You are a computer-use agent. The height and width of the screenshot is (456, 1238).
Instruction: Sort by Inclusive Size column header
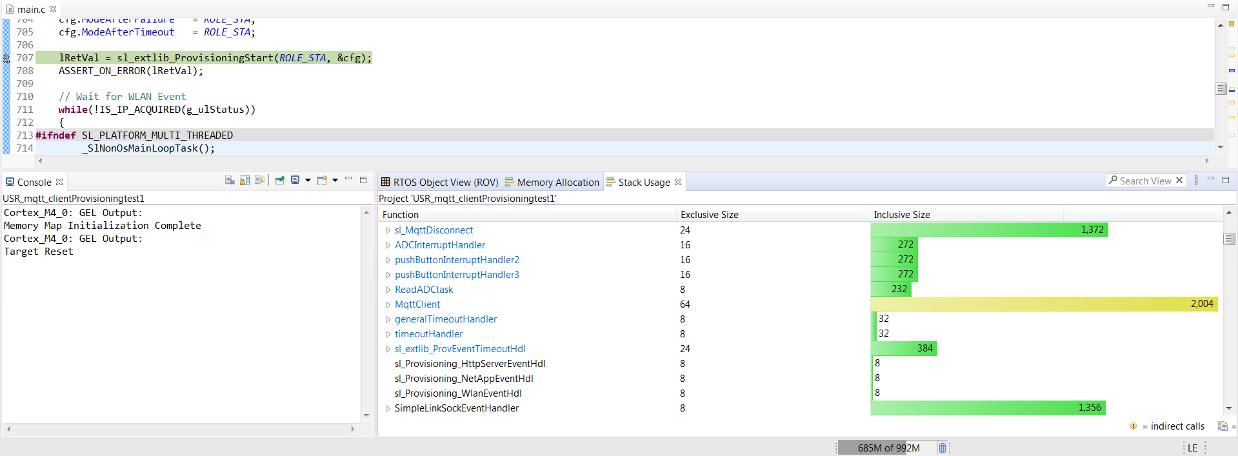(x=966, y=215)
